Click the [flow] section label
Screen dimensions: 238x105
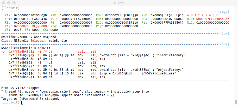223,33
